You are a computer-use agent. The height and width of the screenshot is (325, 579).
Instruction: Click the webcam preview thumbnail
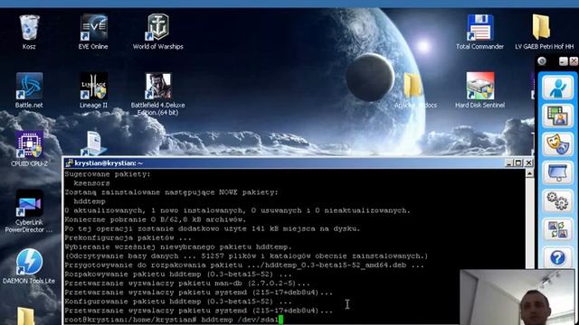point(517,297)
